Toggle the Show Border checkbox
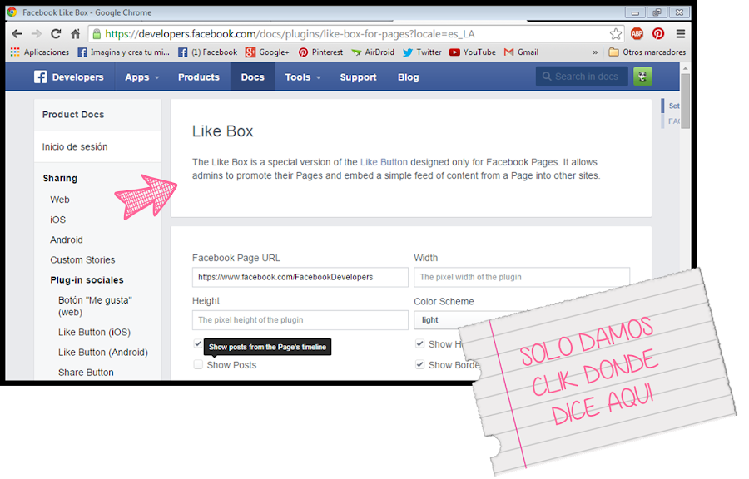The width and height of the screenshot is (749, 479). (x=420, y=364)
